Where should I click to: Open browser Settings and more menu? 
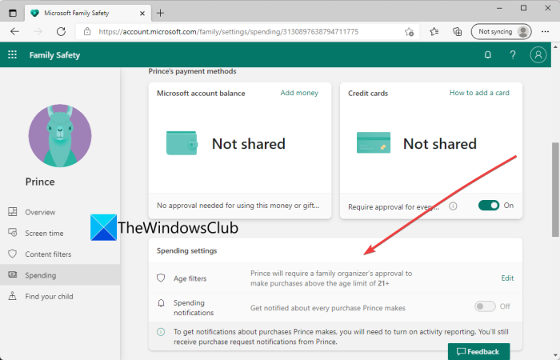545,32
